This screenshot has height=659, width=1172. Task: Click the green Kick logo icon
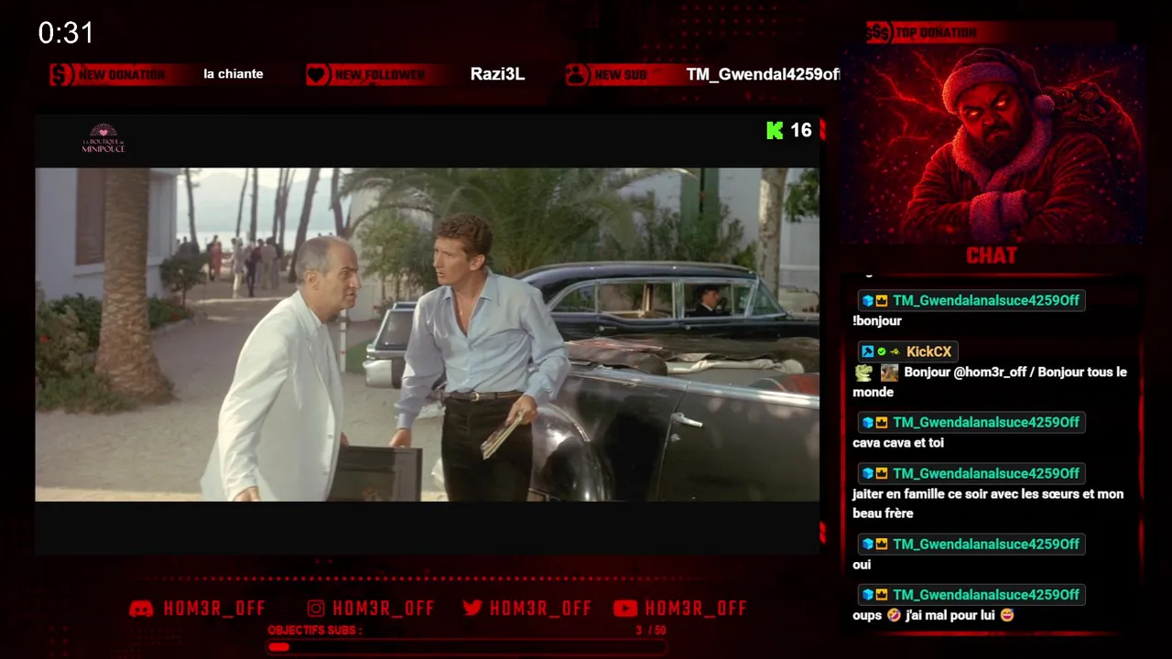pos(775,130)
